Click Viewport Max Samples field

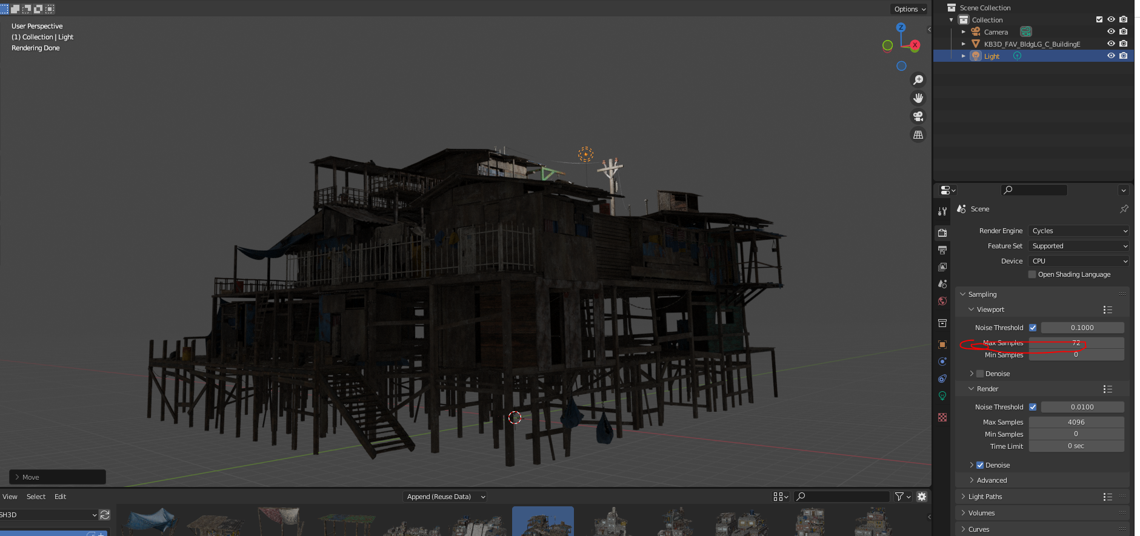coord(1076,343)
